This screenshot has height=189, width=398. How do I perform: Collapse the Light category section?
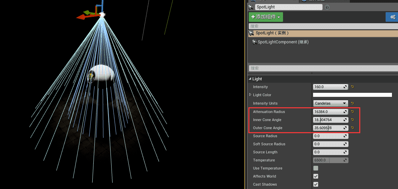tap(250, 79)
